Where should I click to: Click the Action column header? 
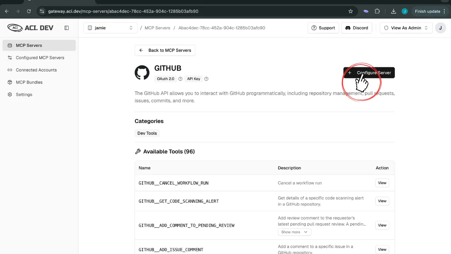(x=382, y=168)
